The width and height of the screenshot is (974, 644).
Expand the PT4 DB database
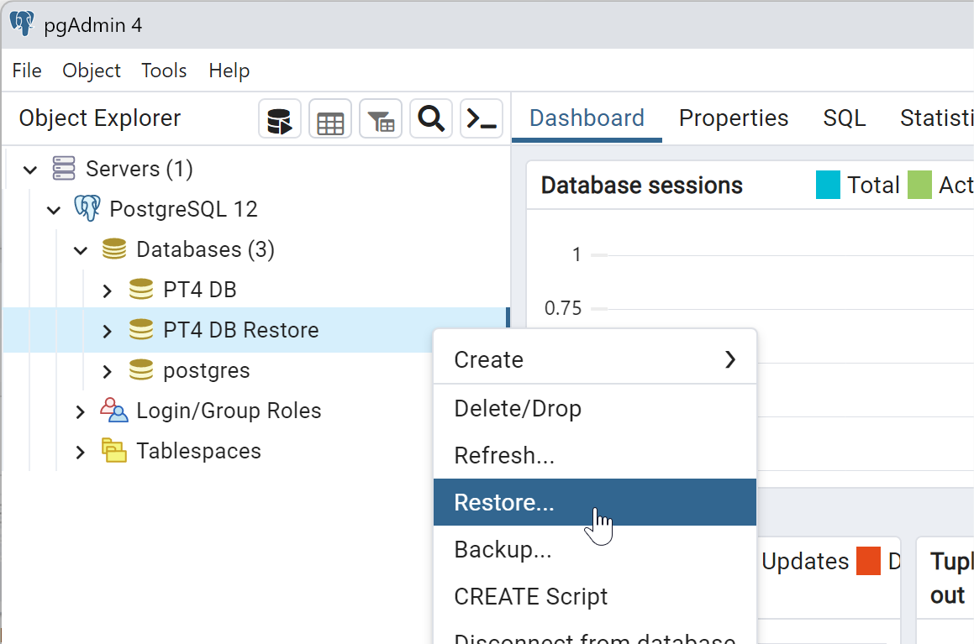[107, 291]
